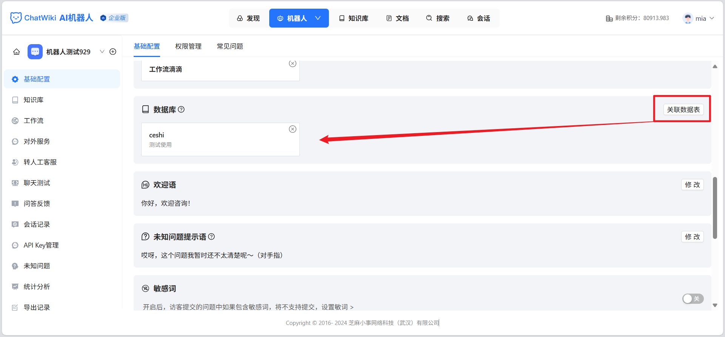This screenshot has height=337, width=725.
Task: Open 未知问题 sidebar item
Action: pos(62,266)
